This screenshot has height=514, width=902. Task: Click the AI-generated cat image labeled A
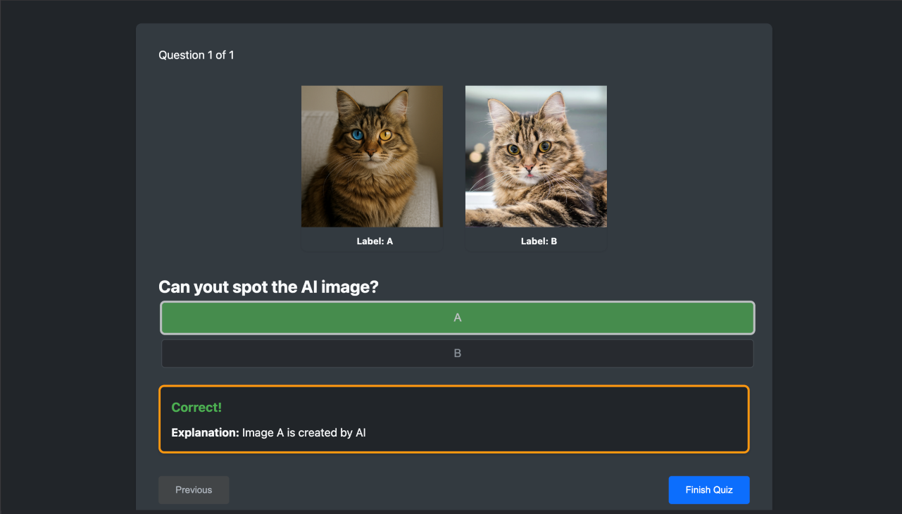coord(372,156)
